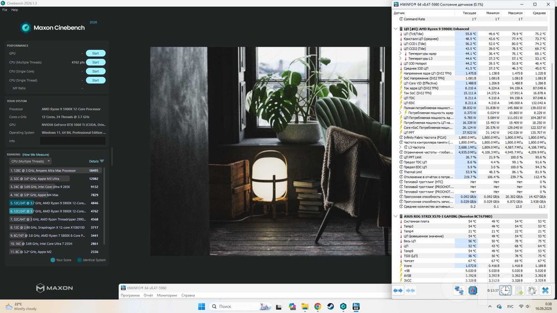
Task: Click the Maxon logo at bottom left
Action: point(55,288)
